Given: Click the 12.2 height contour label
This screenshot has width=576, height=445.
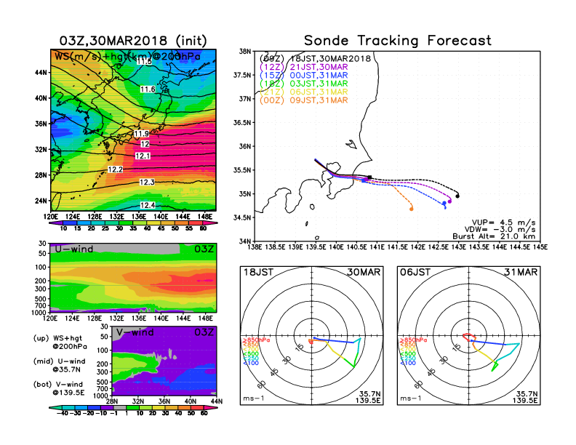Looking at the screenshot, I should point(115,169).
